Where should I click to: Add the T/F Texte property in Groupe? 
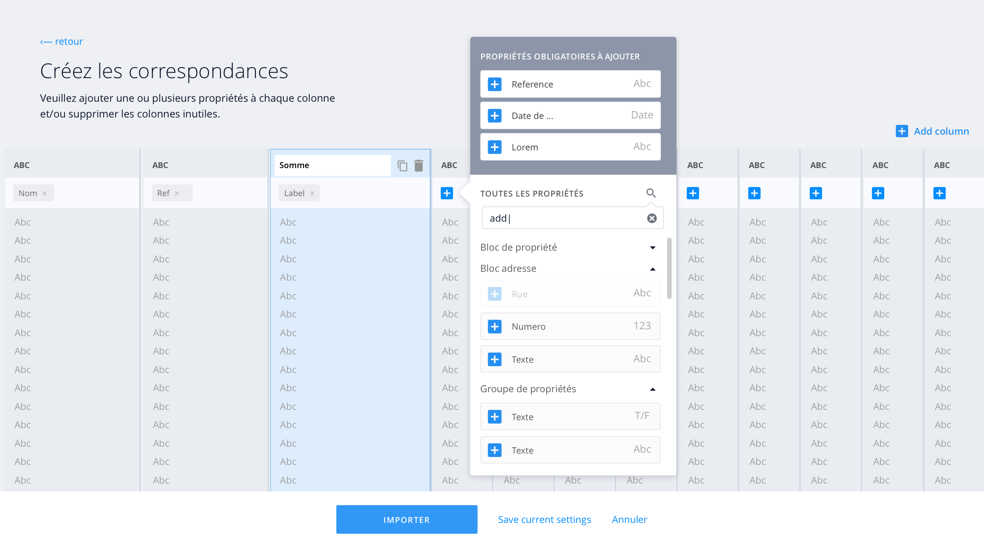coord(494,417)
